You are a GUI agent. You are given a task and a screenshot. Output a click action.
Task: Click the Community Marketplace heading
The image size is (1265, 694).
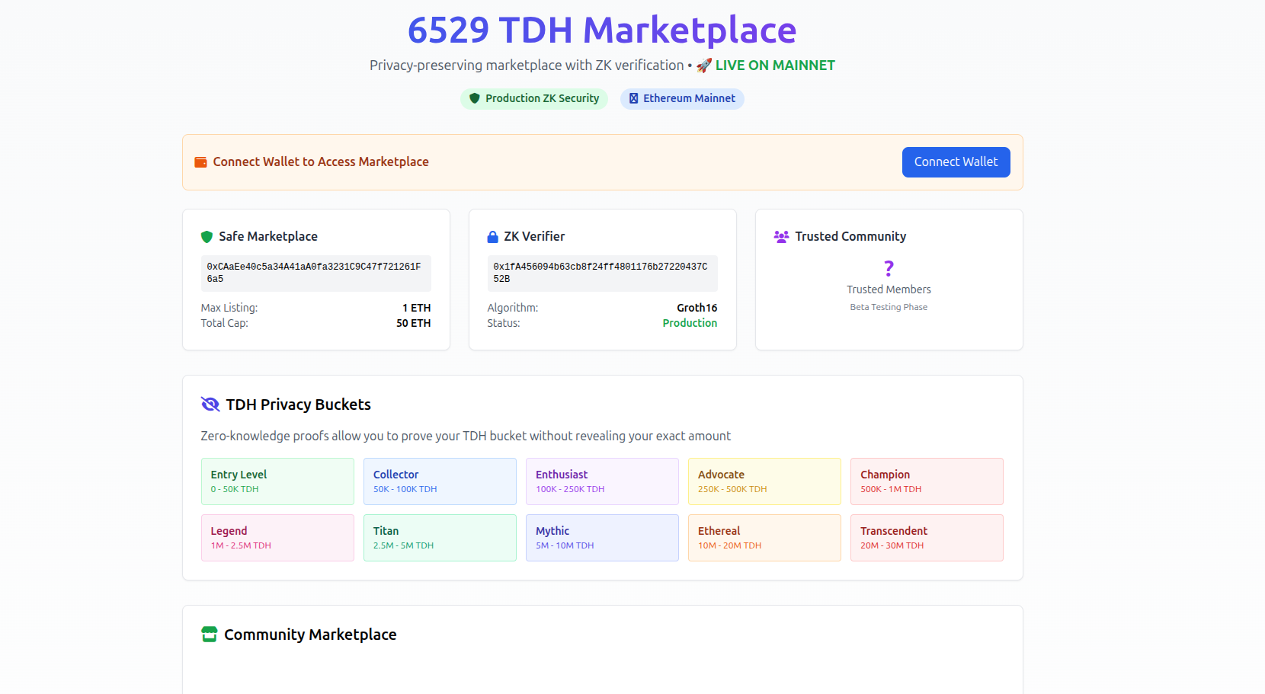coord(310,635)
